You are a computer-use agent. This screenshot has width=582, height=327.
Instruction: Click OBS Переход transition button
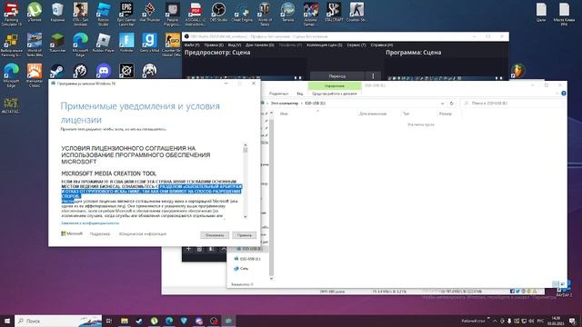[337, 76]
